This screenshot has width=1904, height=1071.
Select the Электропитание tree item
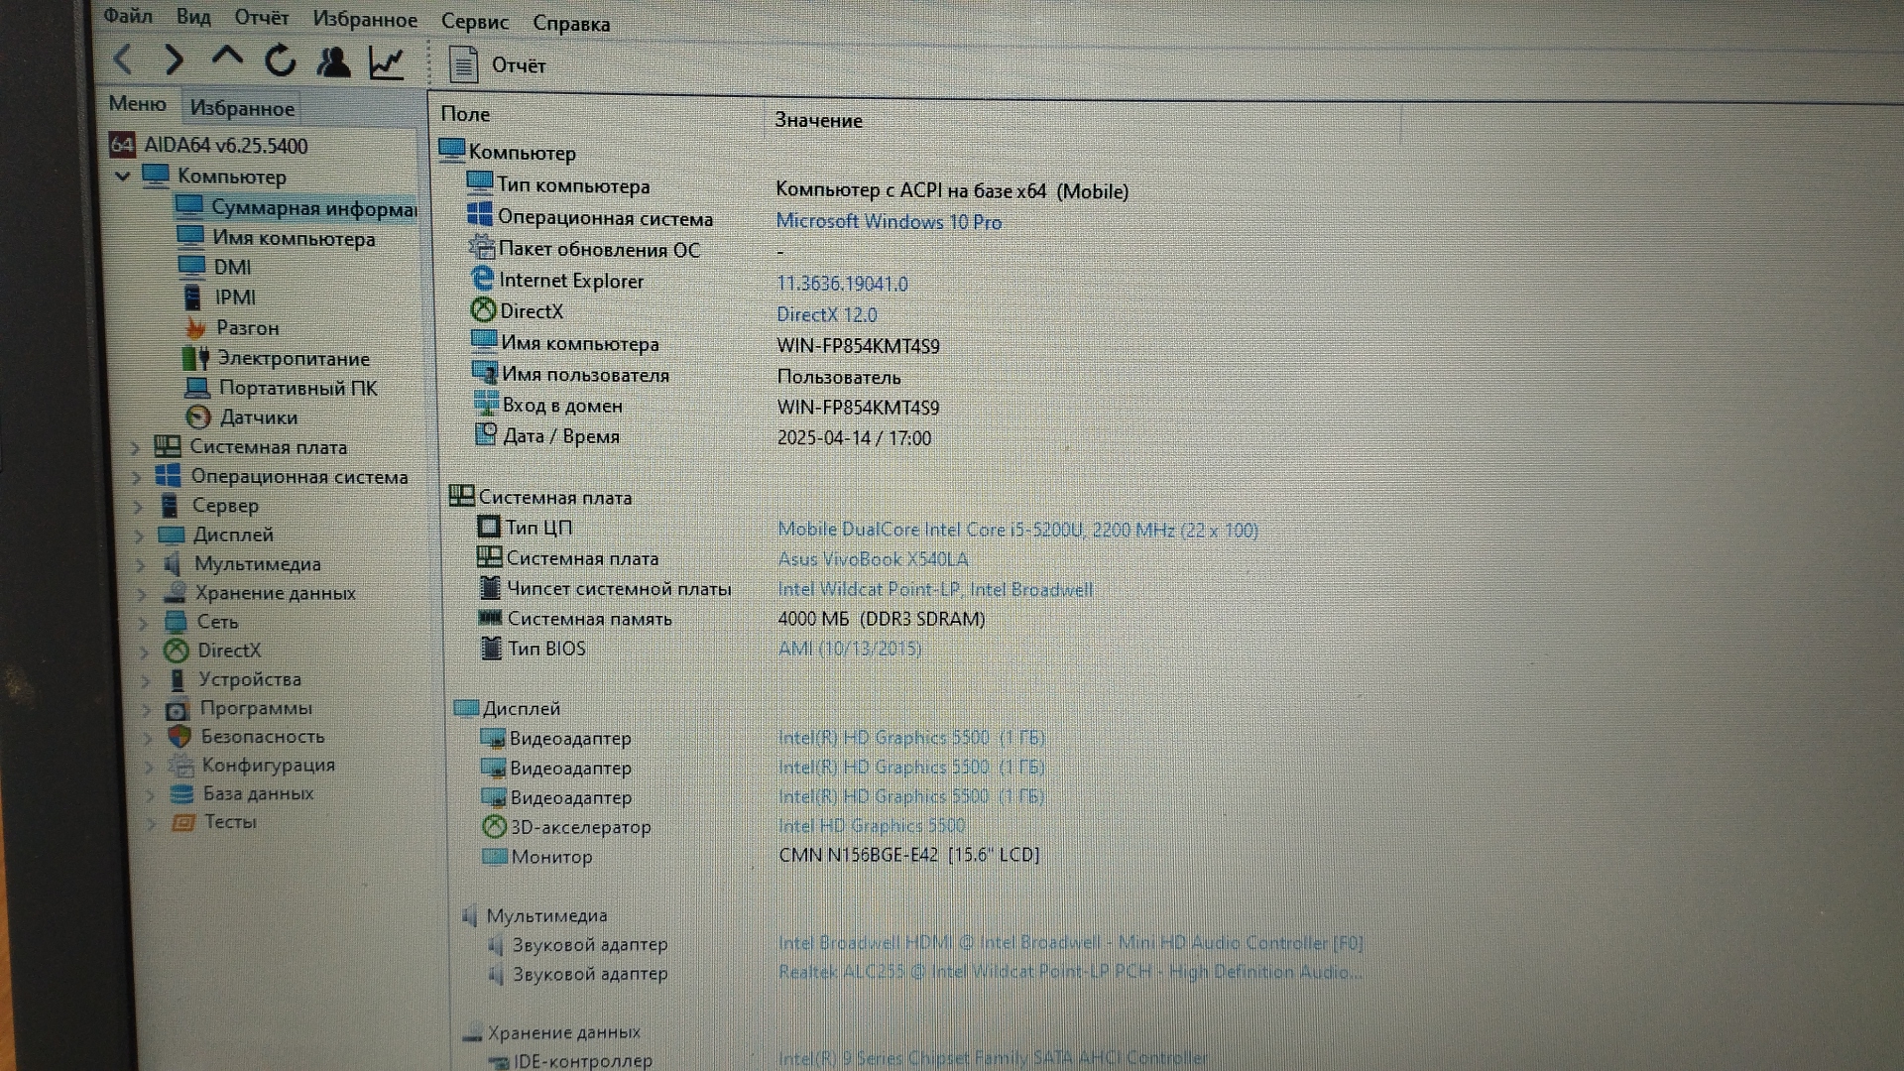pos(293,359)
